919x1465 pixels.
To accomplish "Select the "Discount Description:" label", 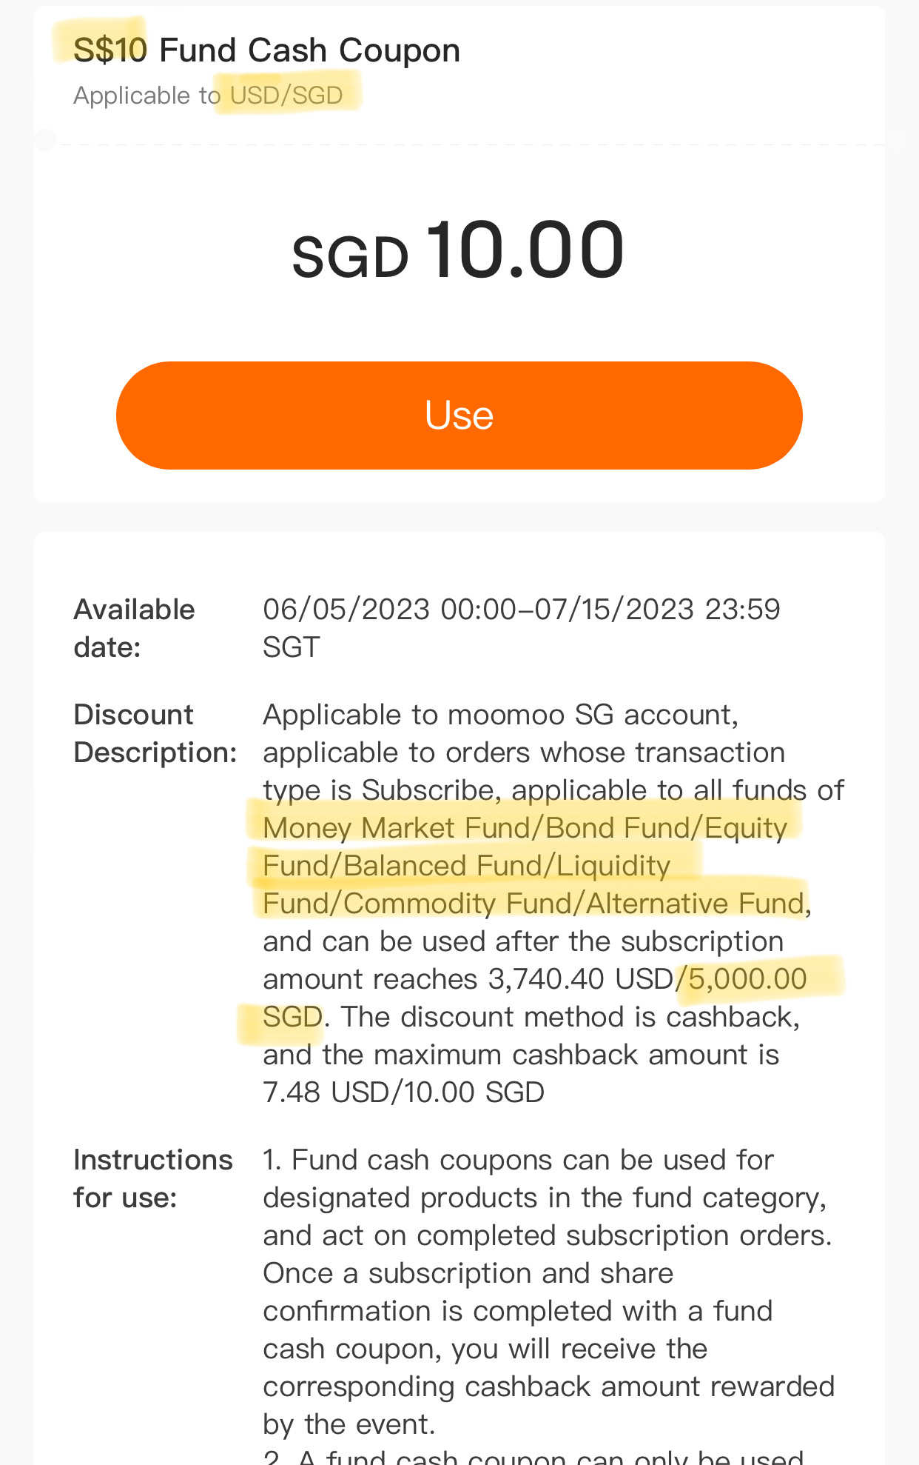I will click(155, 733).
